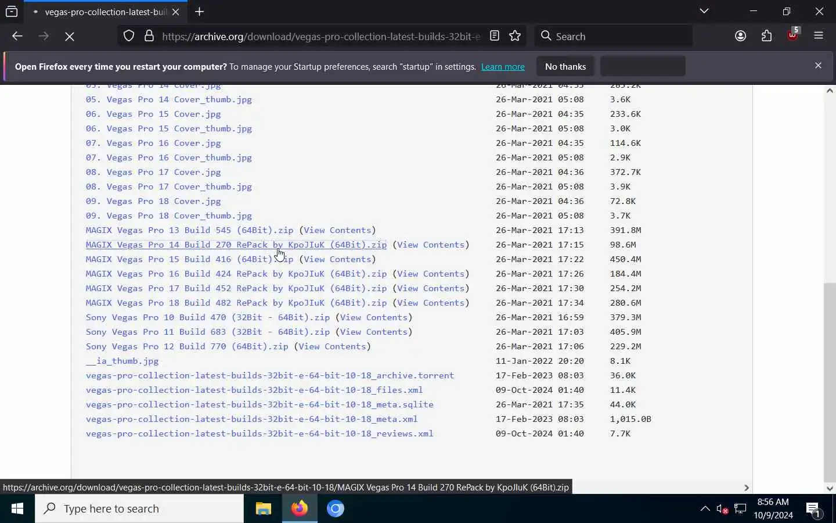Toggle reader view for this page

click(x=495, y=36)
